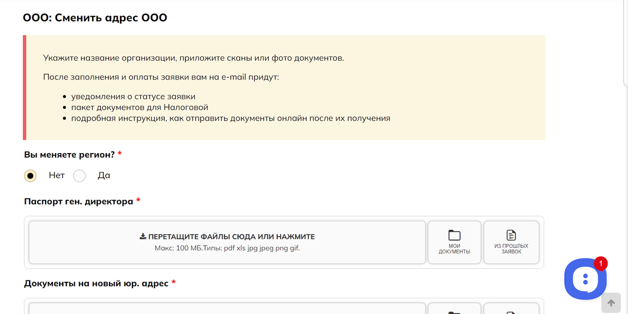Select the "Нет" radio button
Image resolution: width=628 pixels, height=314 pixels.
(x=31, y=176)
